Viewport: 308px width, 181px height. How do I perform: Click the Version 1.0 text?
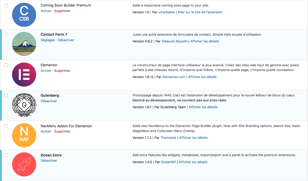[141, 12]
